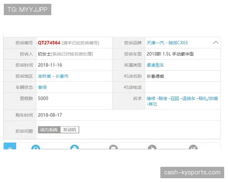Image resolution: width=228 pixels, height=182 pixels.
Task: Click the 4S店电话 field label
Action: coord(133,87)
